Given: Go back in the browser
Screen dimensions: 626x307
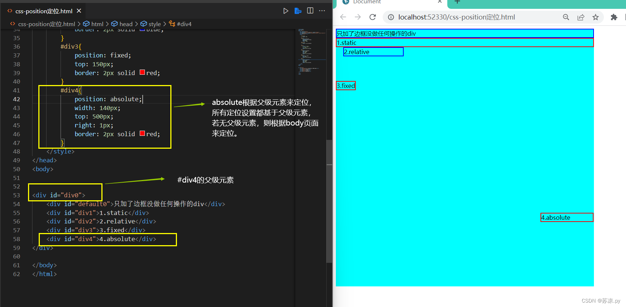Looking at the screenshot, I should click(x=343, y=17).
